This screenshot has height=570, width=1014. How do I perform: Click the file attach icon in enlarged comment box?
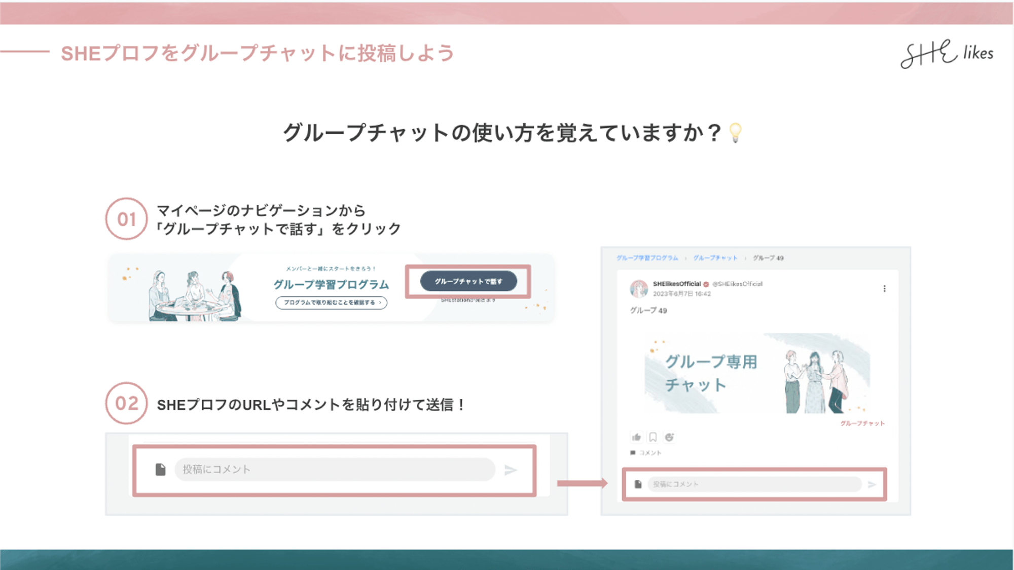coord(160,470)
